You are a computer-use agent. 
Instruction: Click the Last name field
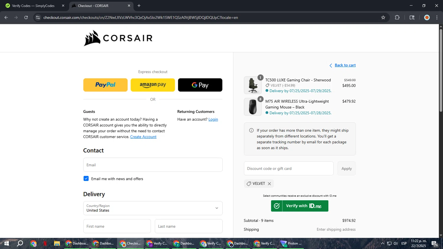188,226
